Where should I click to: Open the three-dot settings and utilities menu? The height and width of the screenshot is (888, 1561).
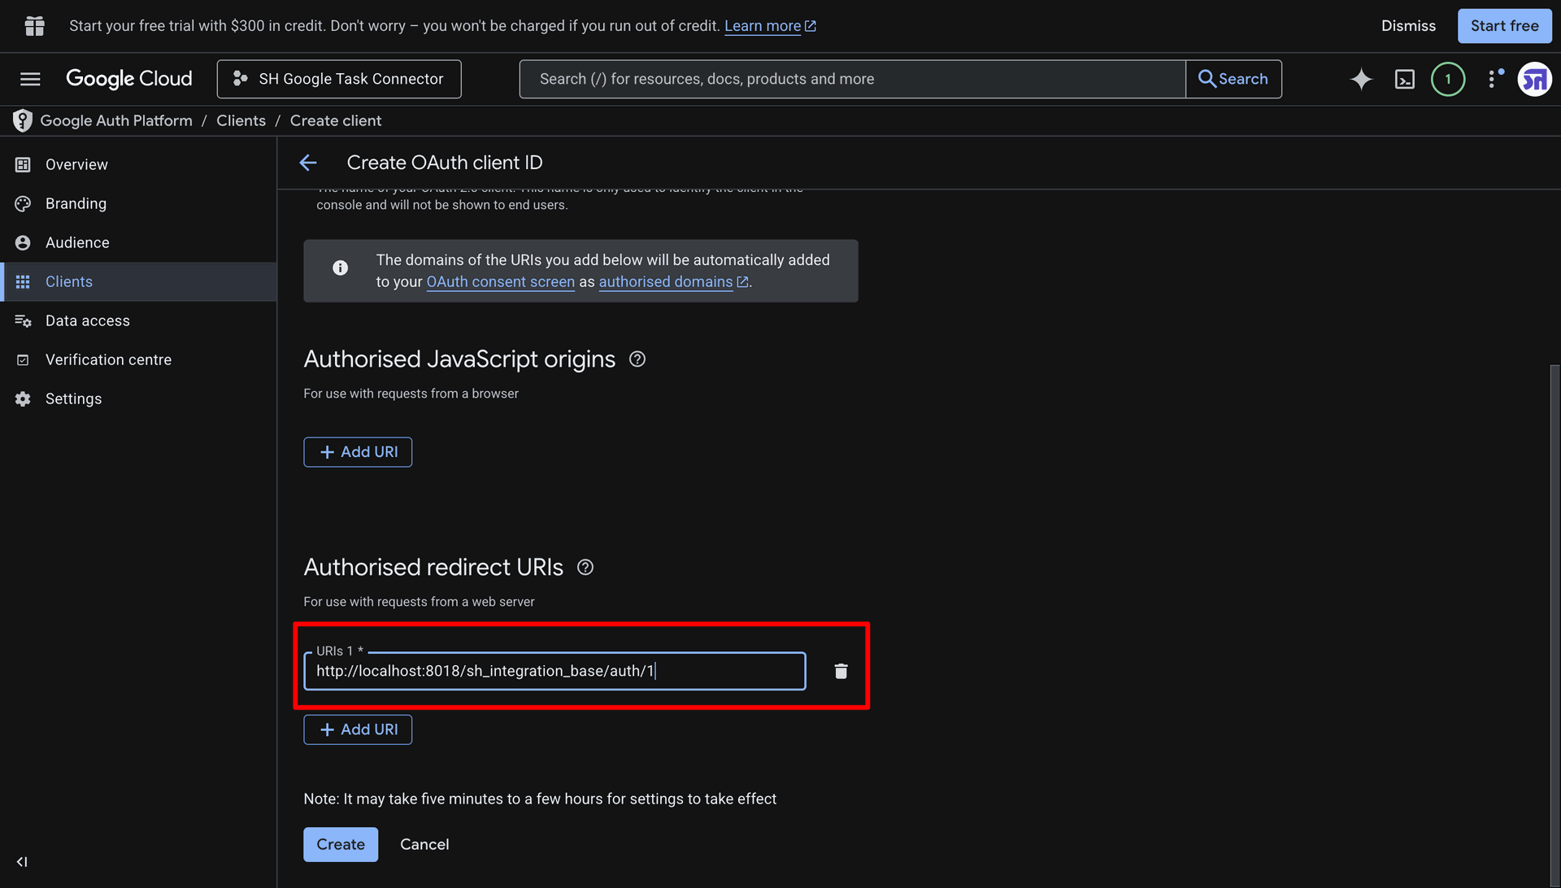click(1493, 79)
